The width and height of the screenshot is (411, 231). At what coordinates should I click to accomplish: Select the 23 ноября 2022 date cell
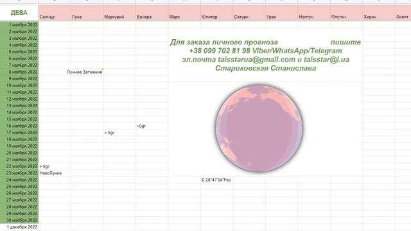(x=19, y=173)
